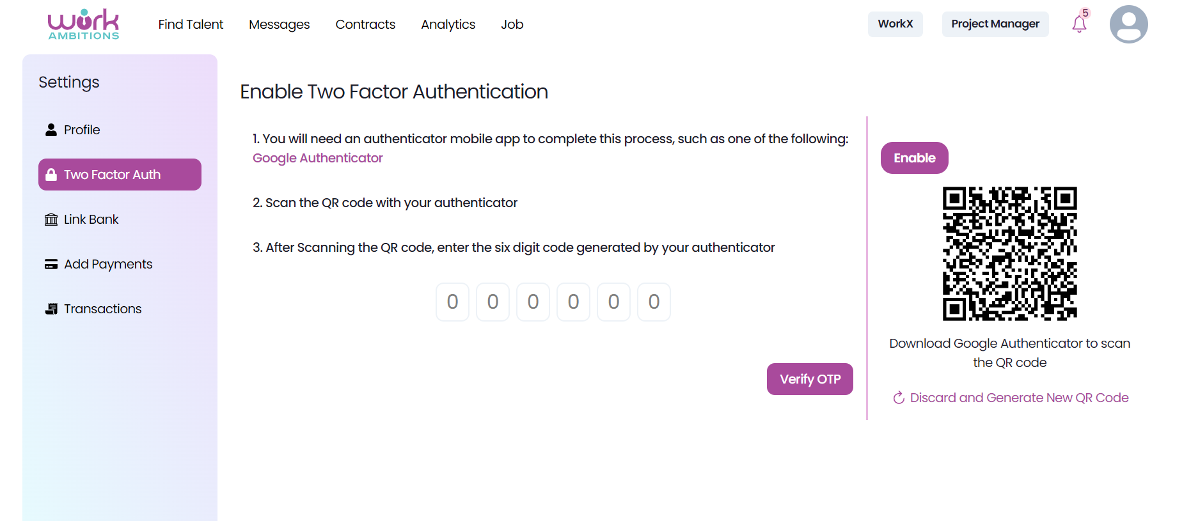
Task: Click the Profile person icon in the sidebar
Action: pyautogui.click(x=51, y=130)
